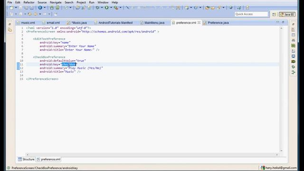Click the green Run button
Screen dimensions: 304x171
[x=106, y=8]
